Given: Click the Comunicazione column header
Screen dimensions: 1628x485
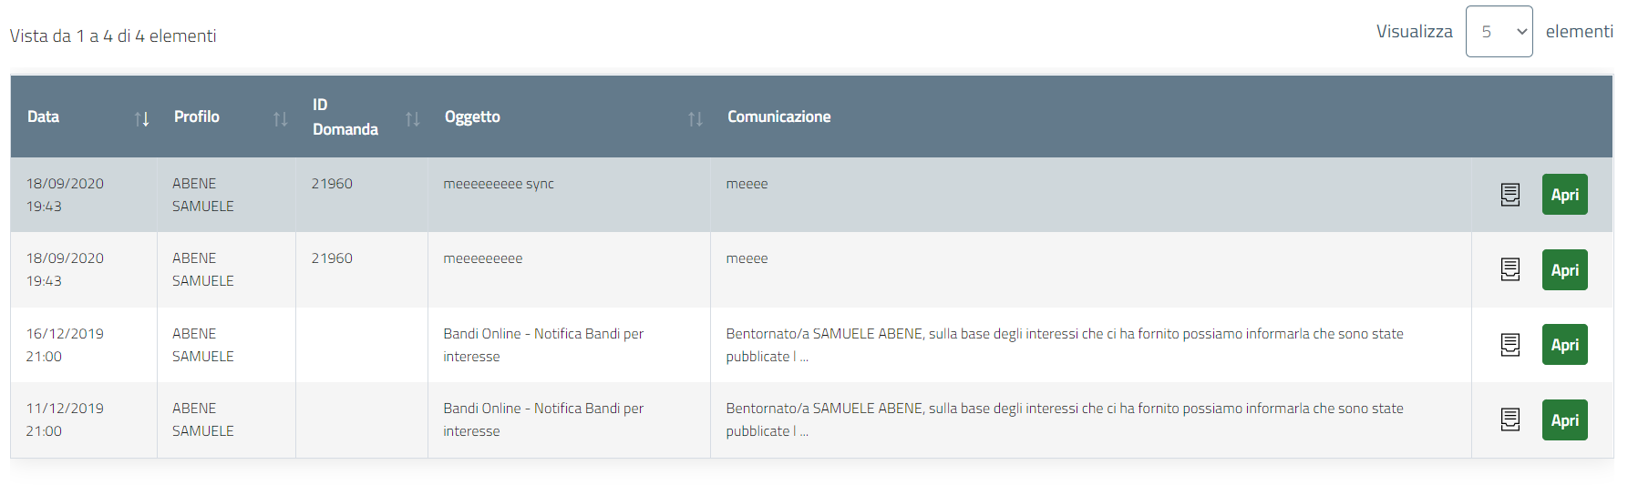Looking at the screenshot, I should coord(778,116).
